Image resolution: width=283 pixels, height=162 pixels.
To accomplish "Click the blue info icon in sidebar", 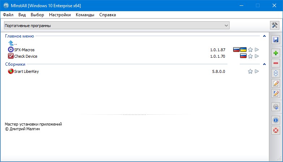I will [276, 120].
